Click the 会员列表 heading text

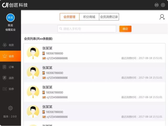(x=38, y=39)
